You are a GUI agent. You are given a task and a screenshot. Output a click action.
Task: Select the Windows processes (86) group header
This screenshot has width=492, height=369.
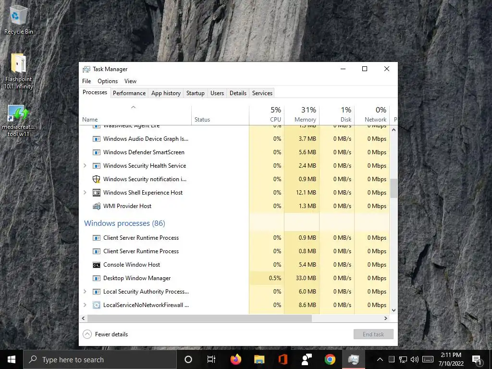point(124,223)
